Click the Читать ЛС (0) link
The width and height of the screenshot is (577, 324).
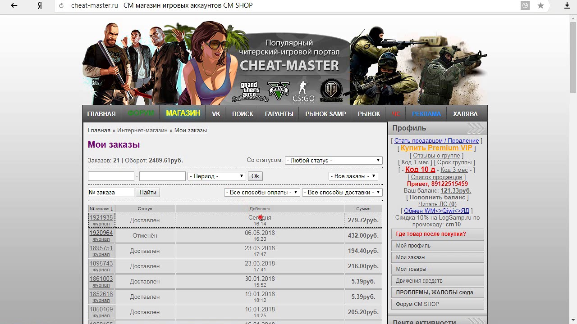click(437, 204)
